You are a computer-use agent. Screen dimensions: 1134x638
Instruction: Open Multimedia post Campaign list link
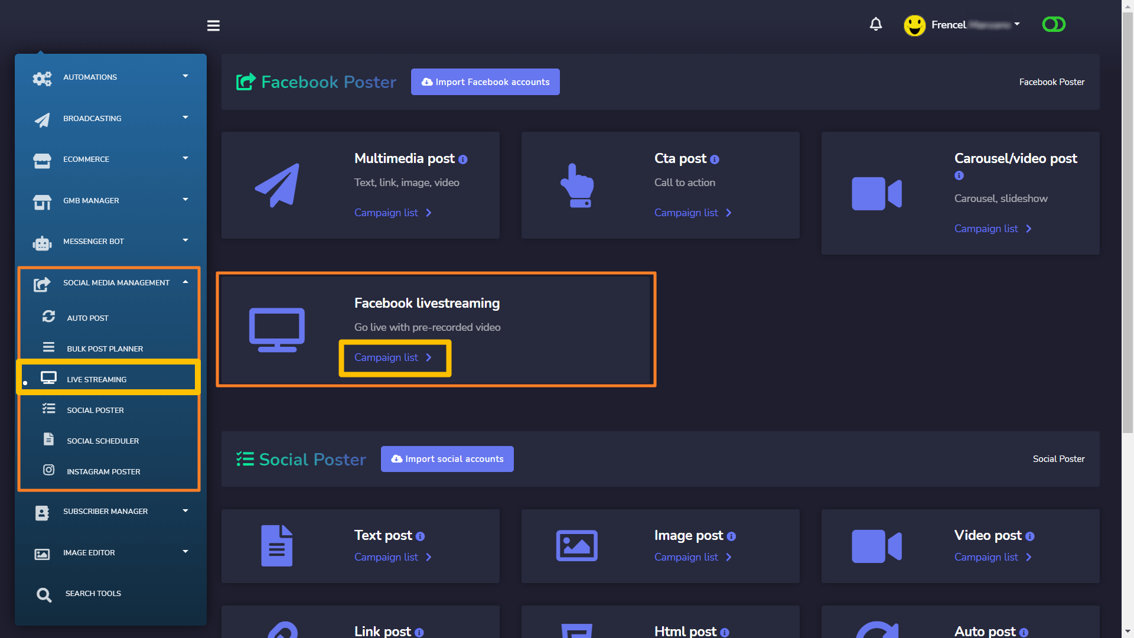point(393,213)
